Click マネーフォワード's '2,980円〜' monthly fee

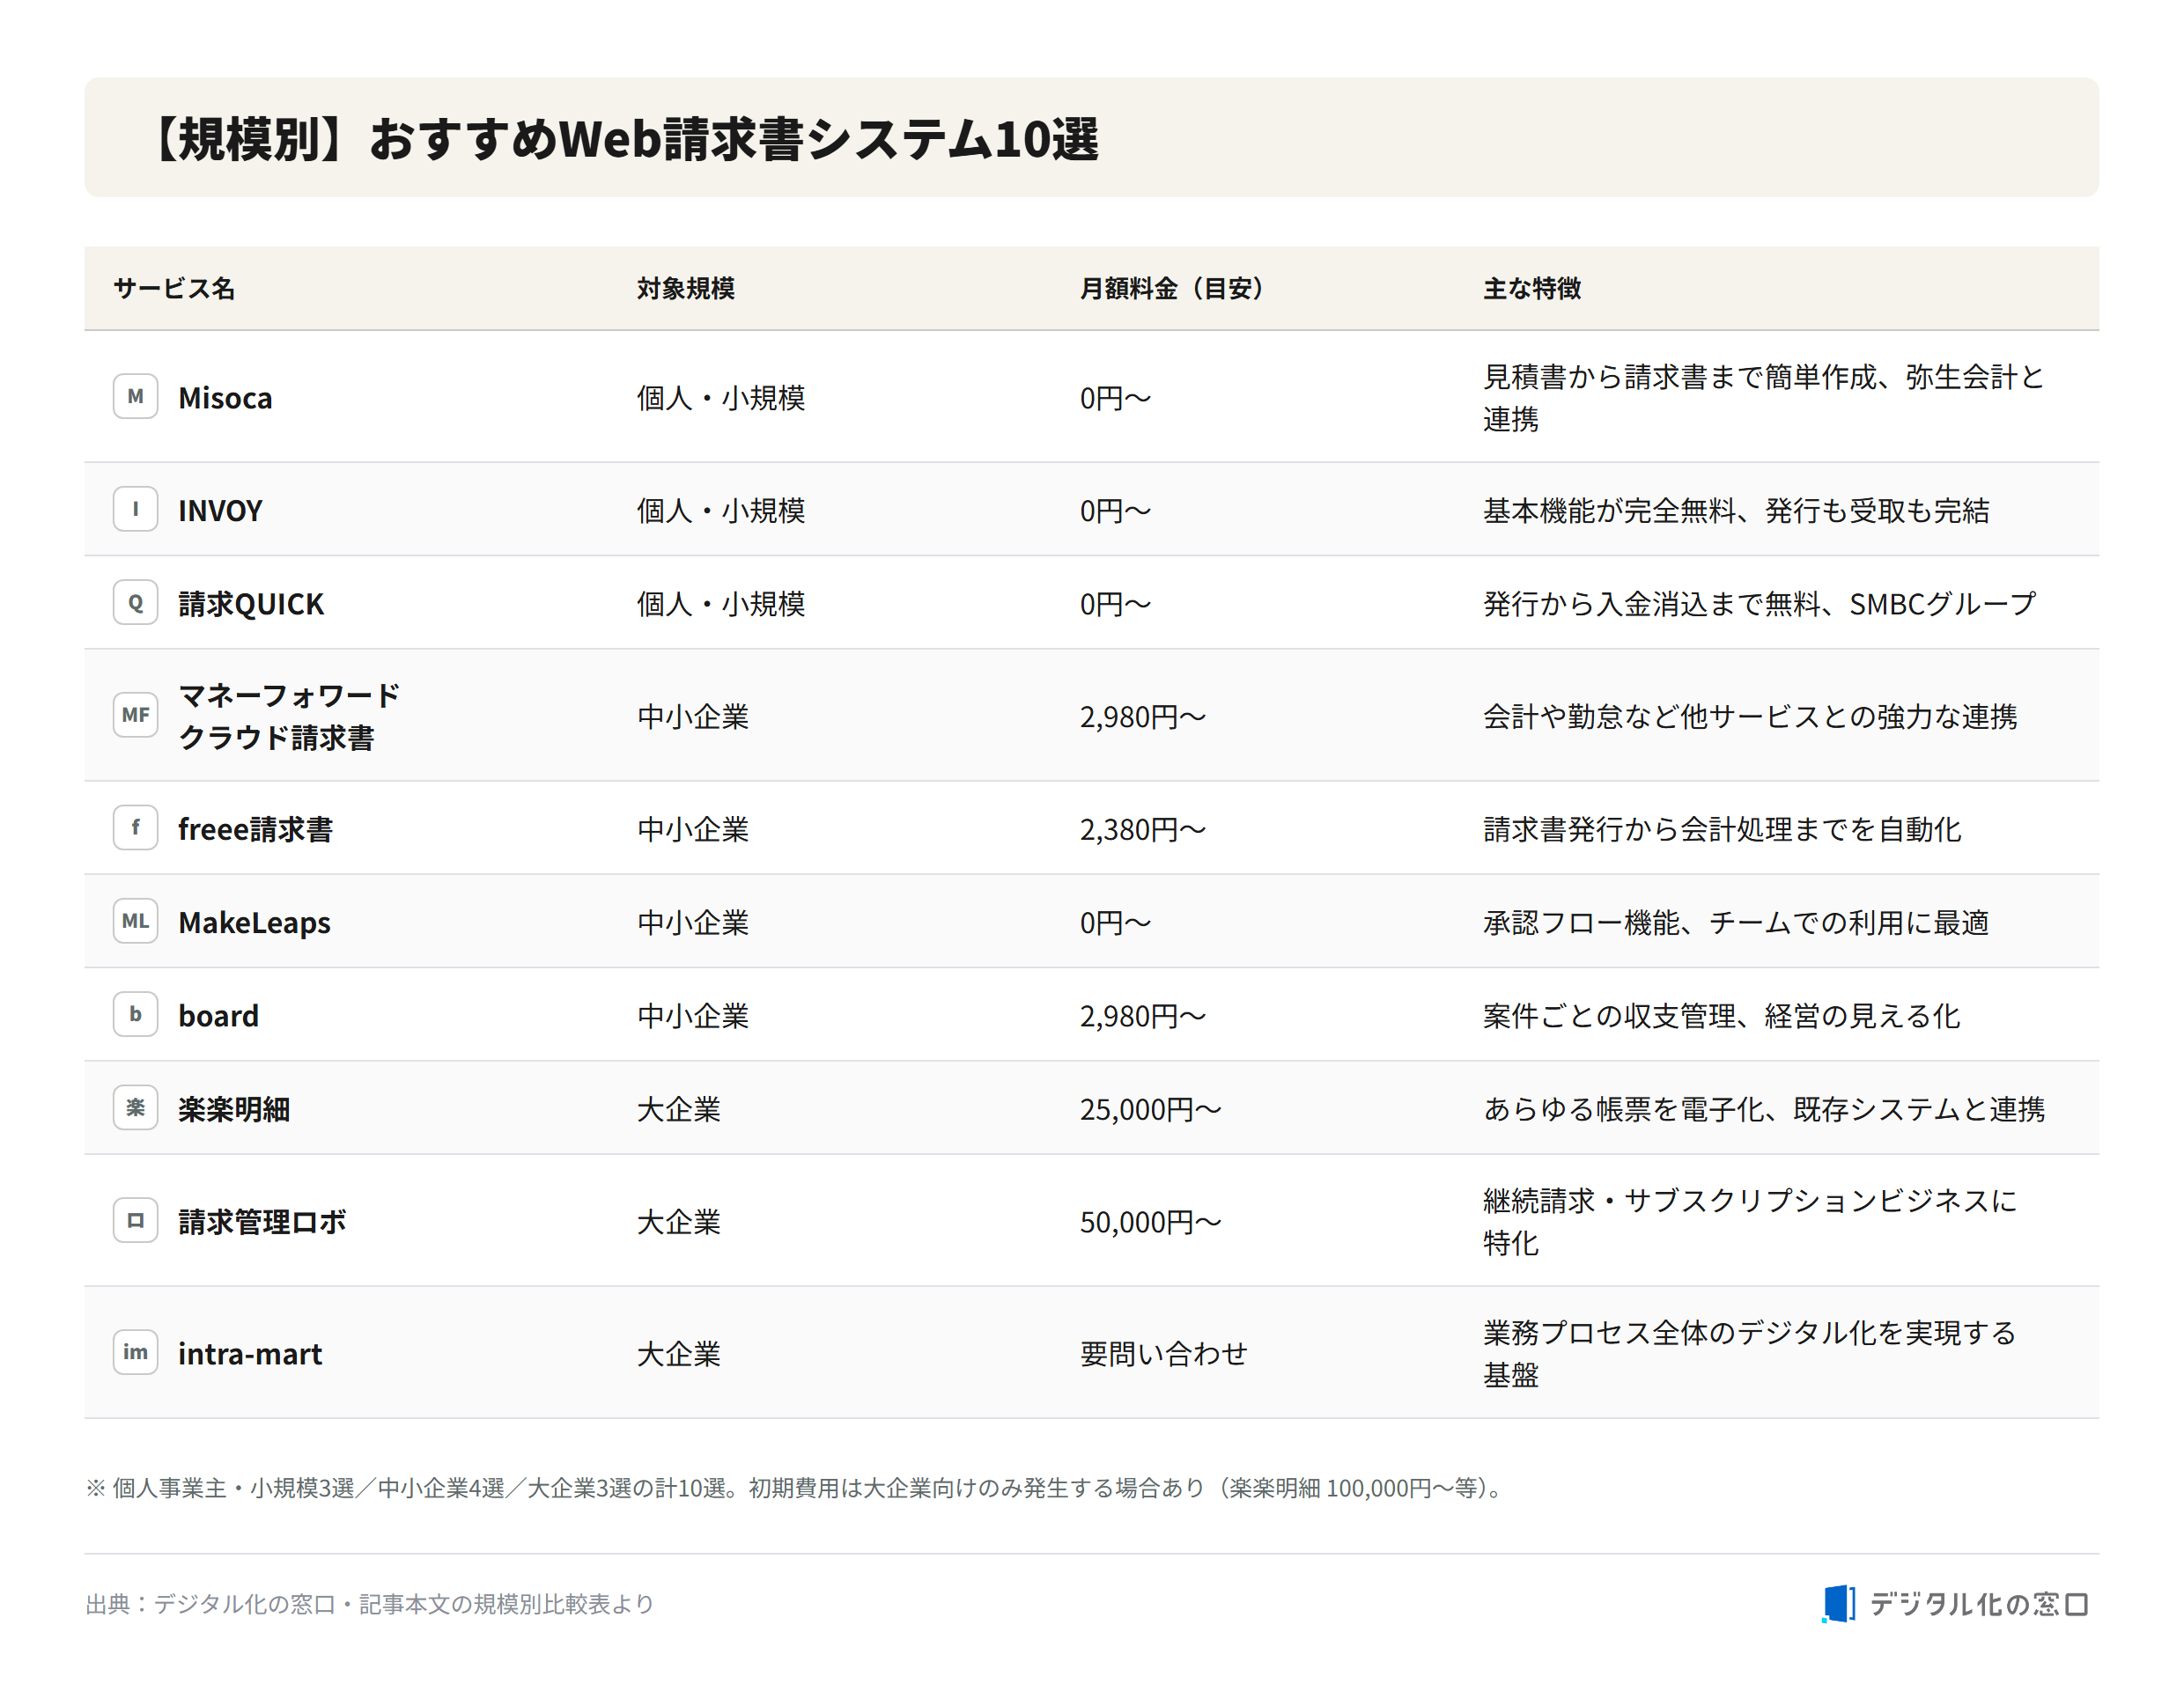[1143, 717]
